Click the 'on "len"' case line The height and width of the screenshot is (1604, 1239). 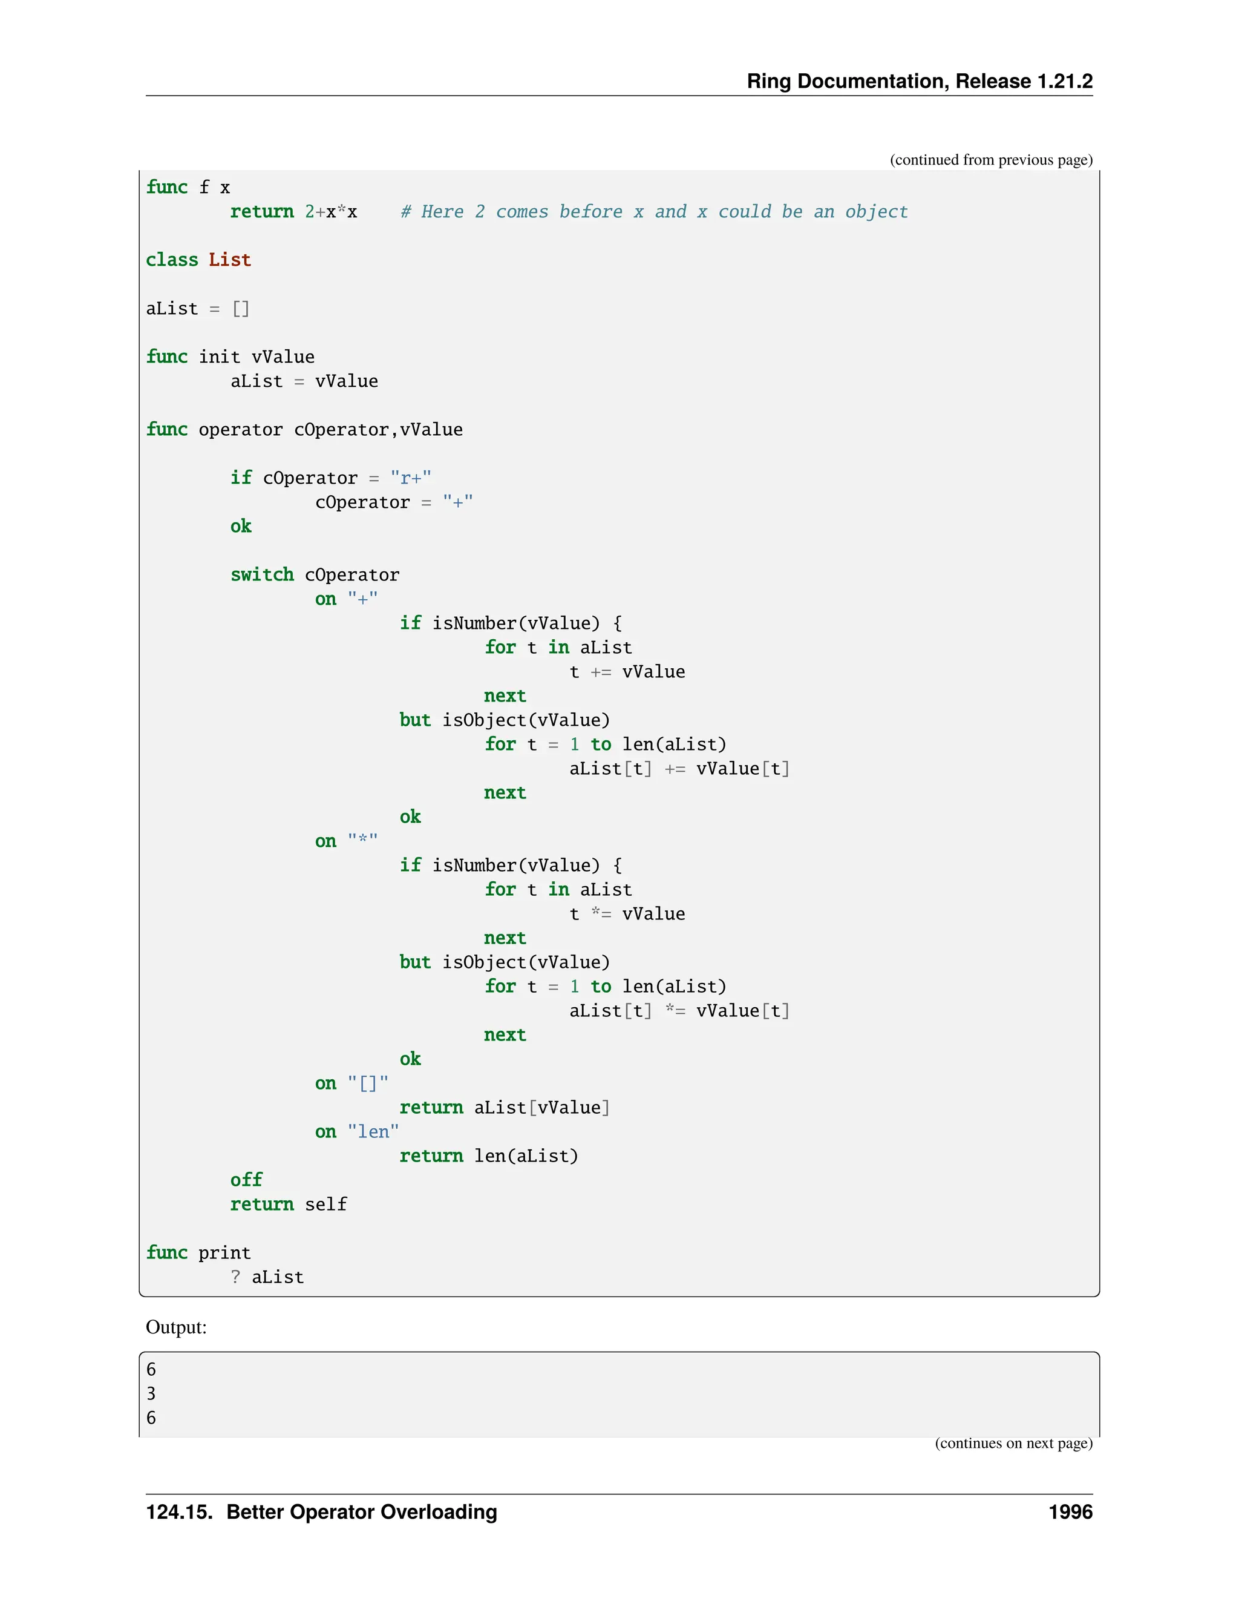(x=357, y=1132)
